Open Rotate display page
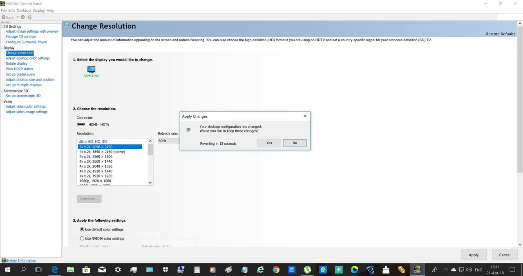This screenshot has width=523, height=276. 17,64
